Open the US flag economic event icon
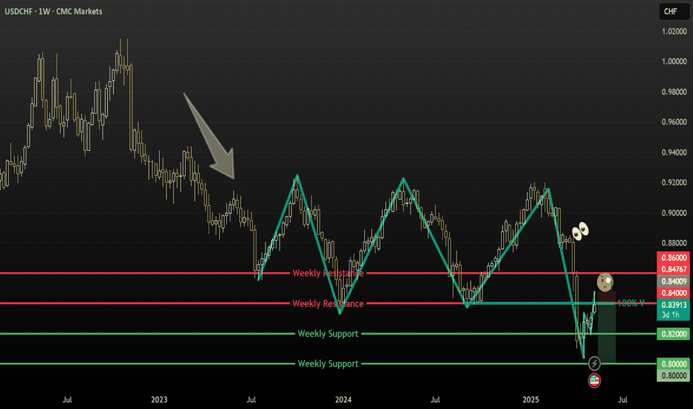Image resolution: width=693 pixels, height=409 pixels. coord(594,380)
